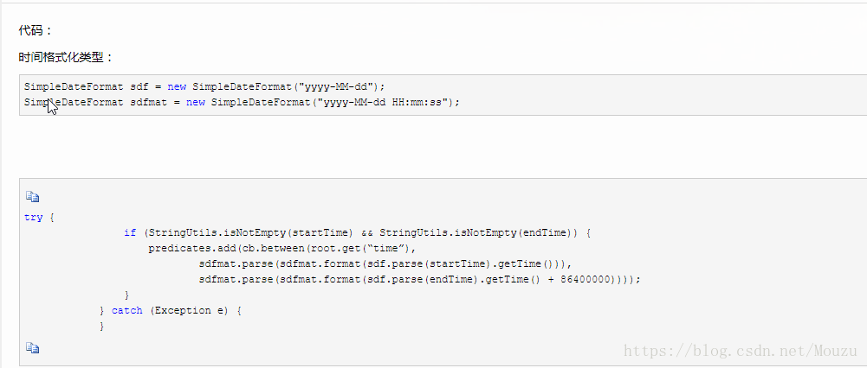Click the blue if keyword
Viewport: 867px width, 368px height.
coord(130,233)
